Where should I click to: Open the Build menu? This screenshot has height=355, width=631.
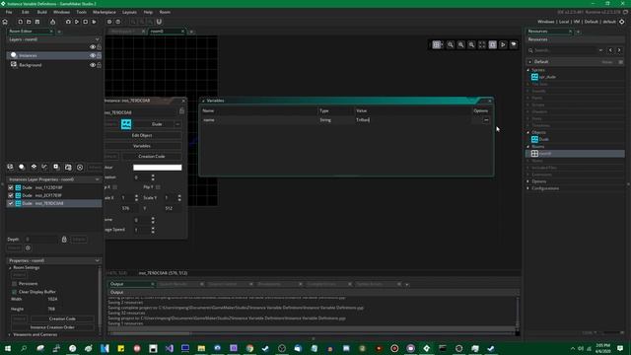coord(41,12)
